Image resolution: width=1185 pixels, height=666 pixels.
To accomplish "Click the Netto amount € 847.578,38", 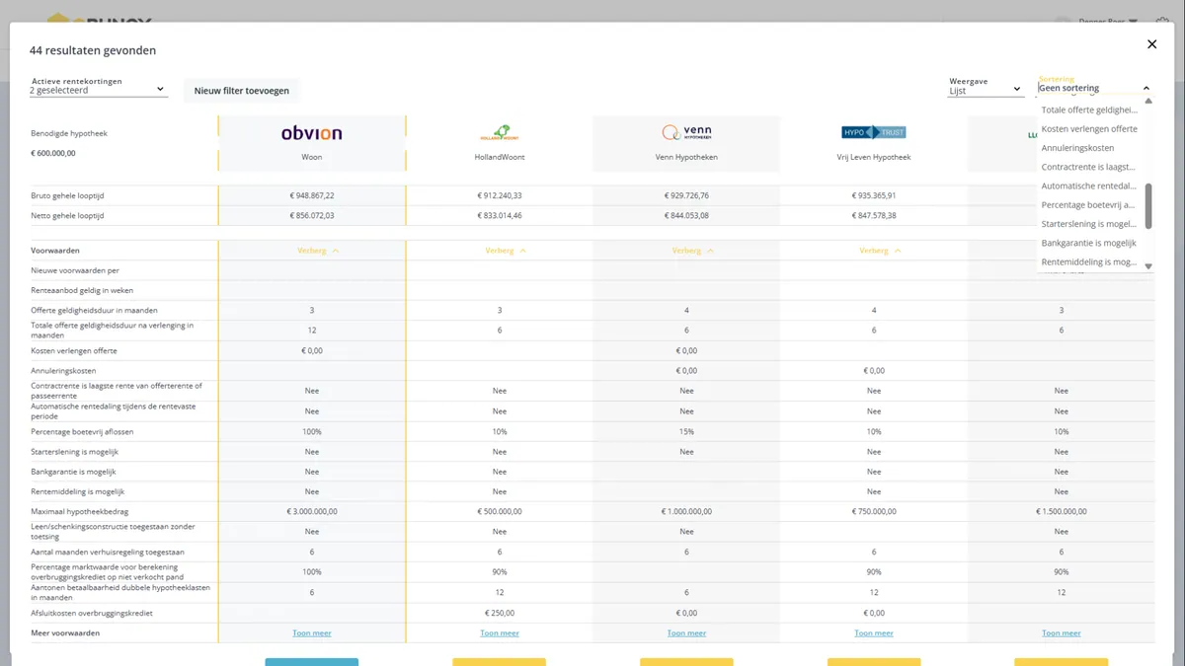I will click(874, 215).
